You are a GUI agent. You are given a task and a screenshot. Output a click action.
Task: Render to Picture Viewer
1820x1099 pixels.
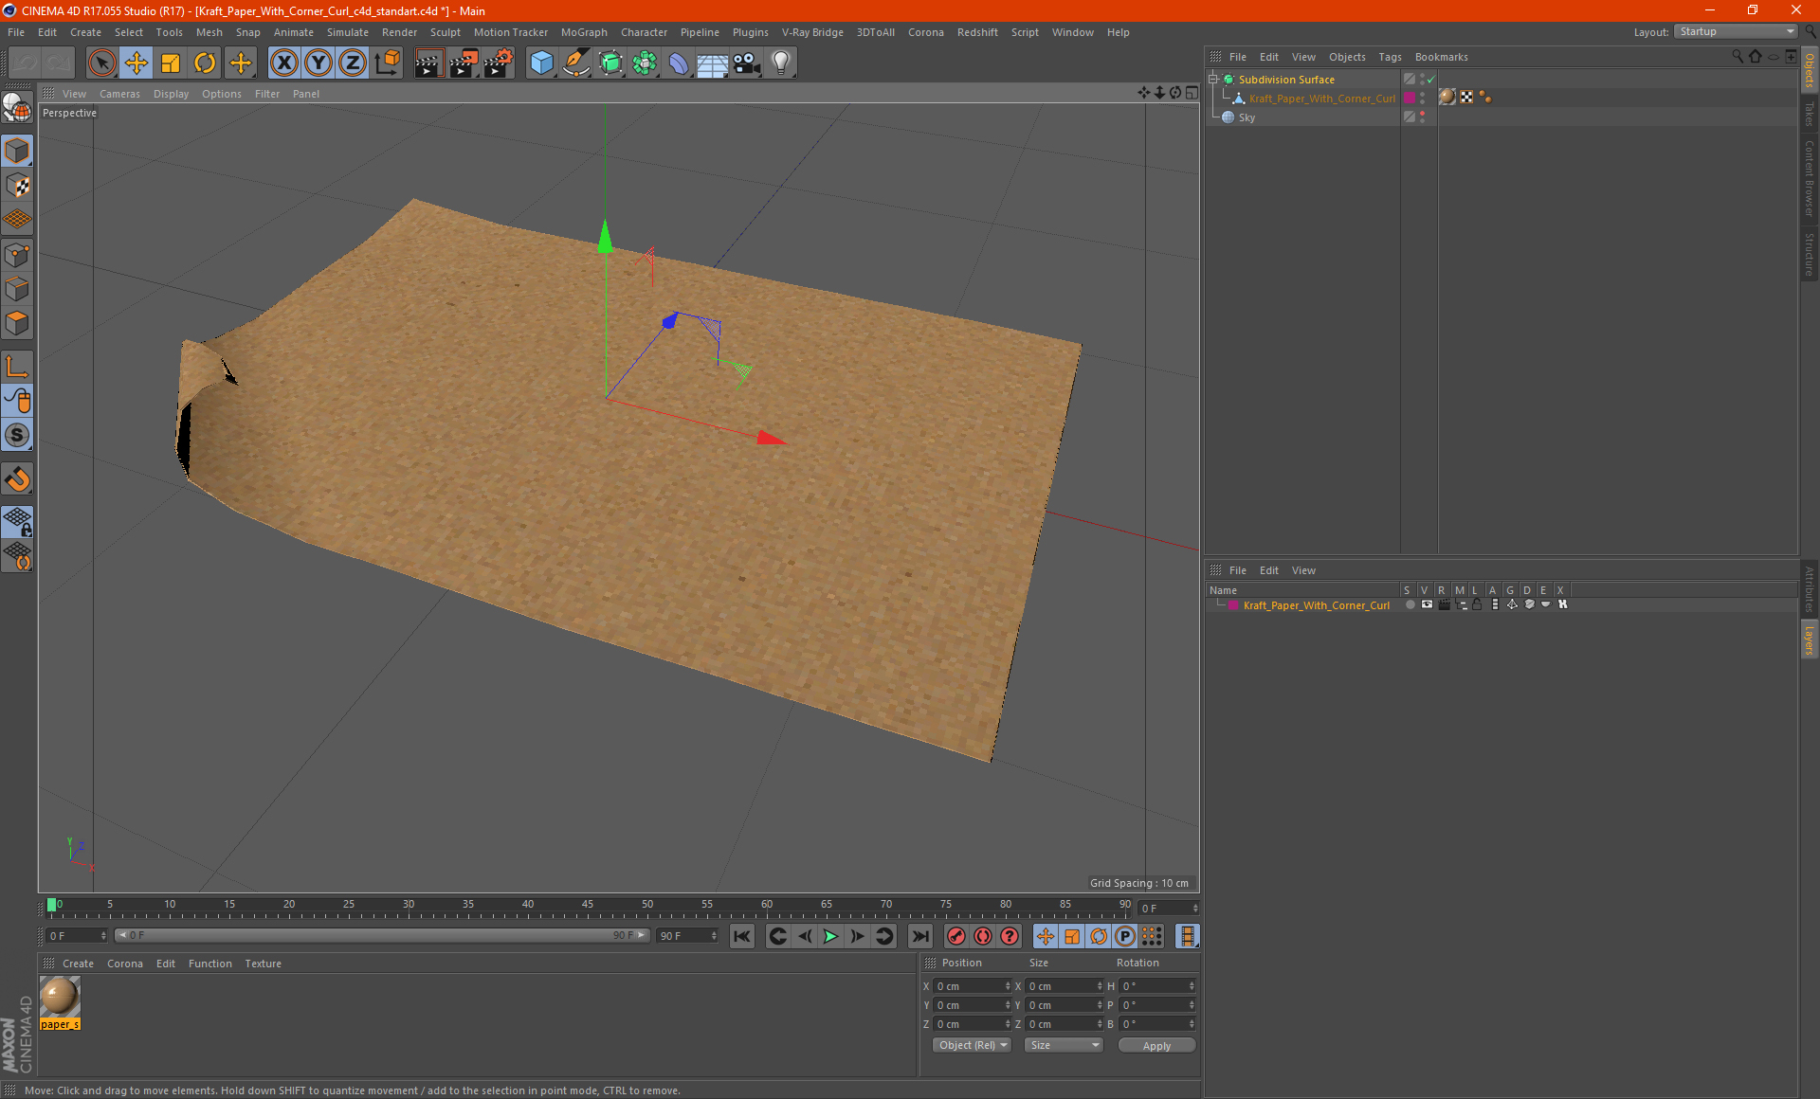pos(464,63)
